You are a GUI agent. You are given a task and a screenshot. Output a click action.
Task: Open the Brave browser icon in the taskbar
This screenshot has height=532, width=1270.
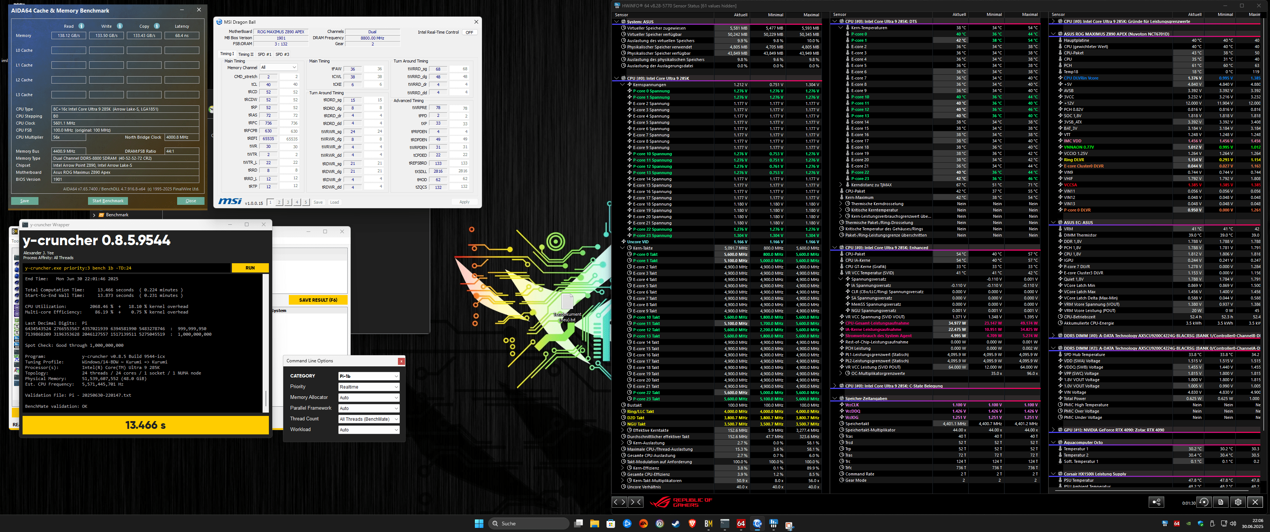click(x=692, y=523)
